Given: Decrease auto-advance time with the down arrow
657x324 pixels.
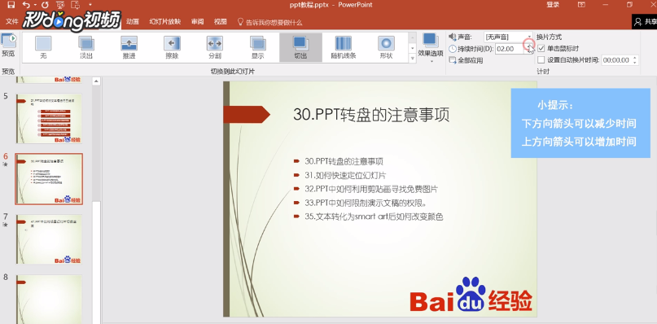Looking at the screenshot, I should pos(635,63).
